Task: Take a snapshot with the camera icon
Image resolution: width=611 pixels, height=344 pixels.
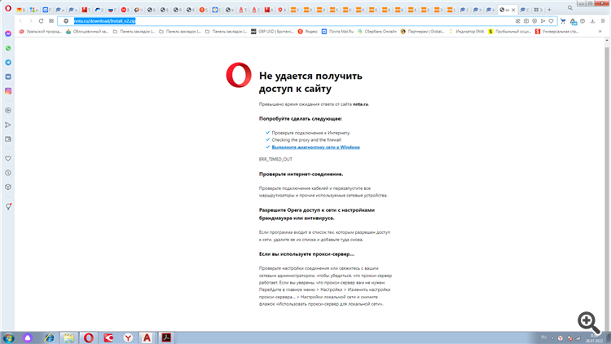Action: point(526,21)
